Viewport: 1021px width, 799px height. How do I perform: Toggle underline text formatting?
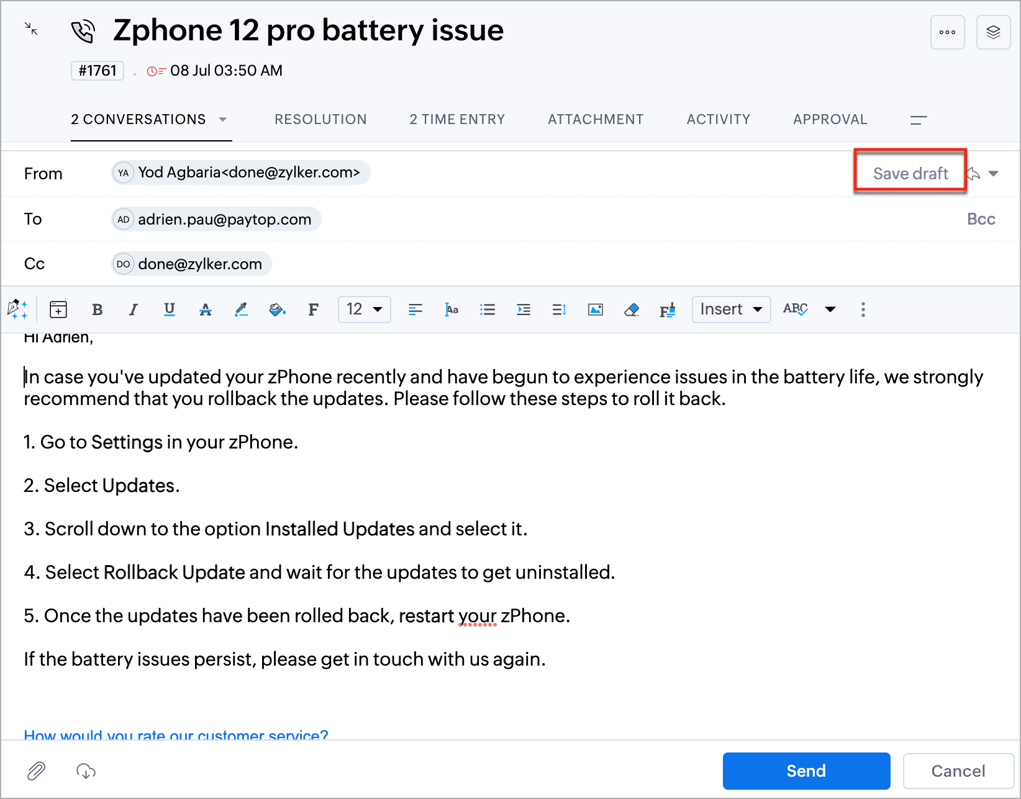(169, 310)
